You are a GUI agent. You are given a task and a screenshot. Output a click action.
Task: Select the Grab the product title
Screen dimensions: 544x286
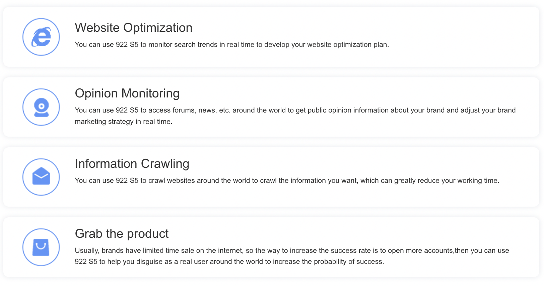(122, 234)
